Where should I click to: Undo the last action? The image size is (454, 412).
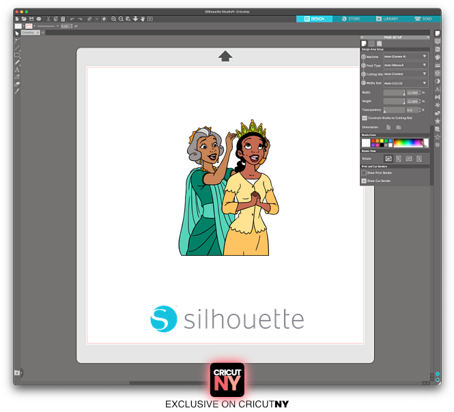72,19
